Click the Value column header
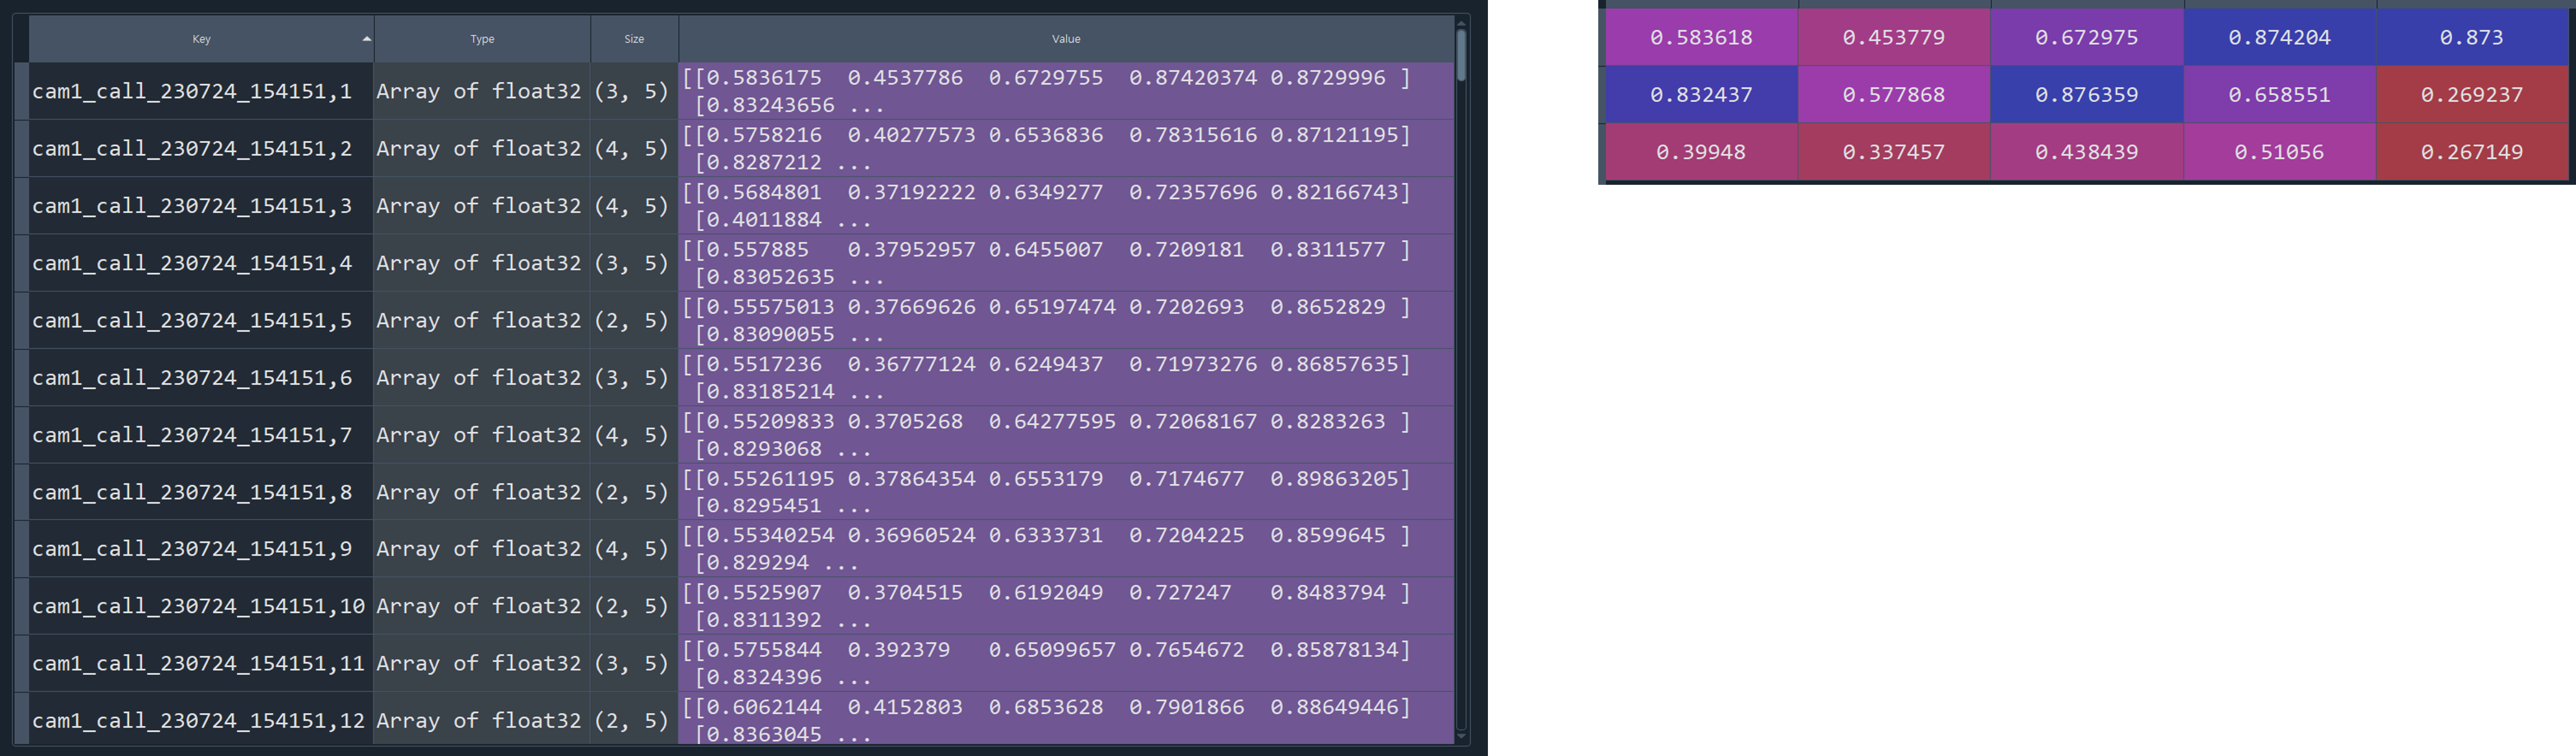Image resolution: width=2576 pixels, height=756 pixels. point(1065,39)
